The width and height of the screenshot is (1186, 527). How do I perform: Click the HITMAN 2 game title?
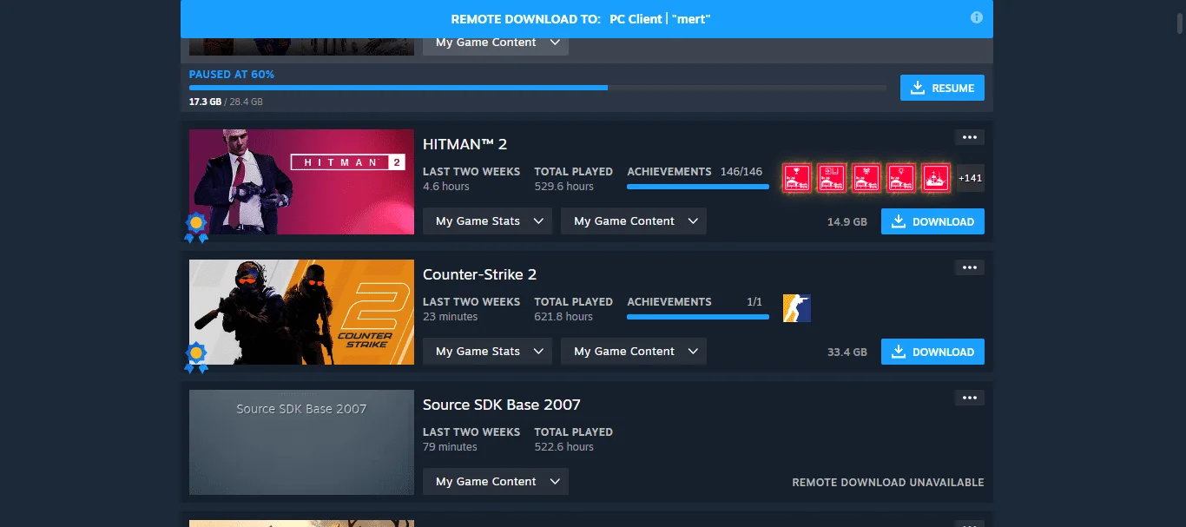tap(465, 144)
